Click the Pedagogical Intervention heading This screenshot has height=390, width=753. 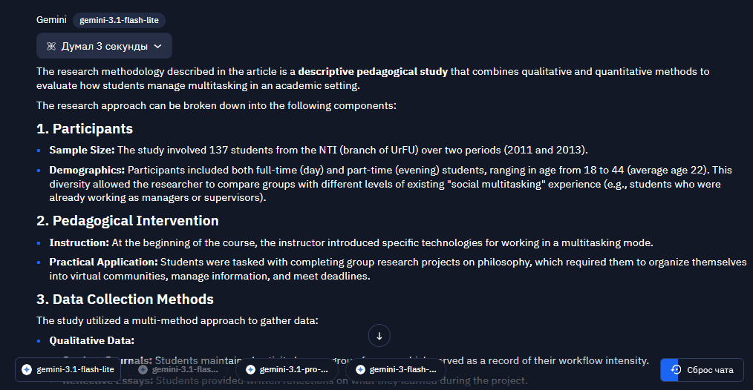tap(127, 221)
